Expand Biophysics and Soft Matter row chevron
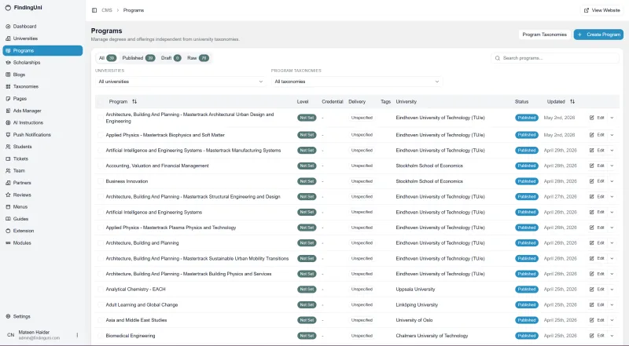Screen dimensions: 629x346 click(612, 135)
